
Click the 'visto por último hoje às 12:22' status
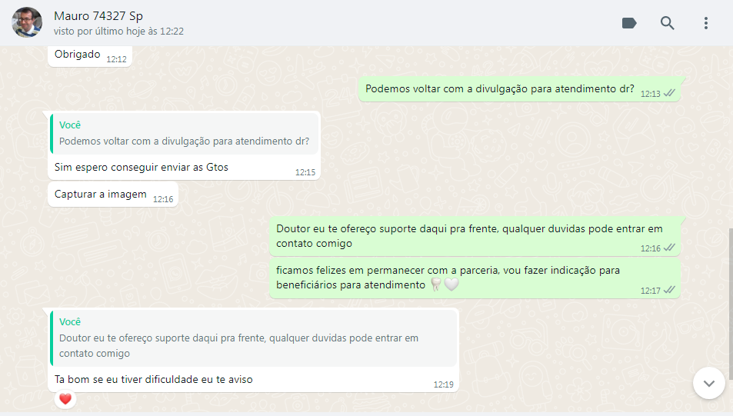click(x=118, y=32)
